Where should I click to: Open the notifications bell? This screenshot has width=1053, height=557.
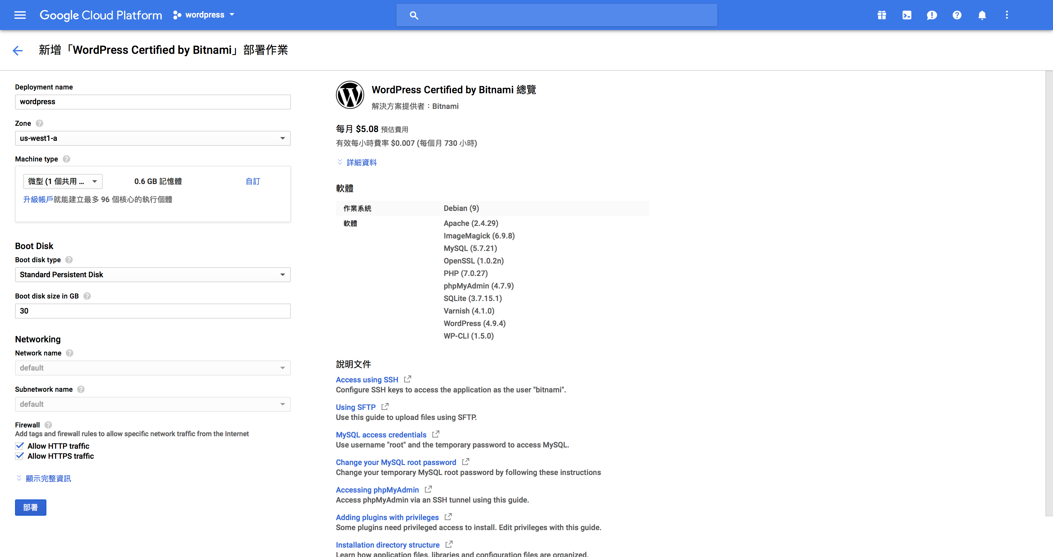click(982, 15)
